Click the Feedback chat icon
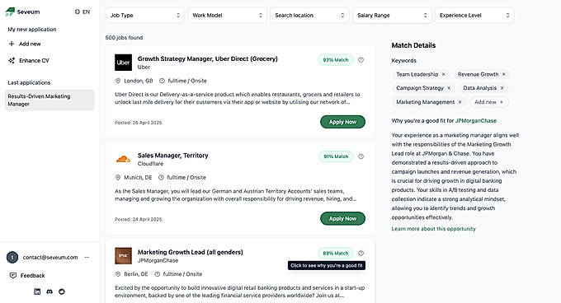This screenshot has width=561, height=303. (13, 276)
